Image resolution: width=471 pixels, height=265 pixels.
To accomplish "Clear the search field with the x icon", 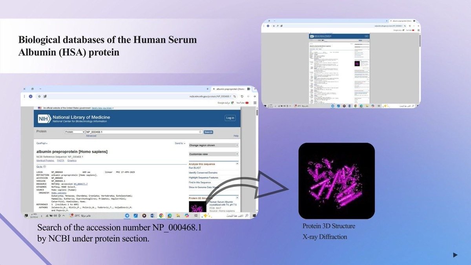I will [200, 132].
